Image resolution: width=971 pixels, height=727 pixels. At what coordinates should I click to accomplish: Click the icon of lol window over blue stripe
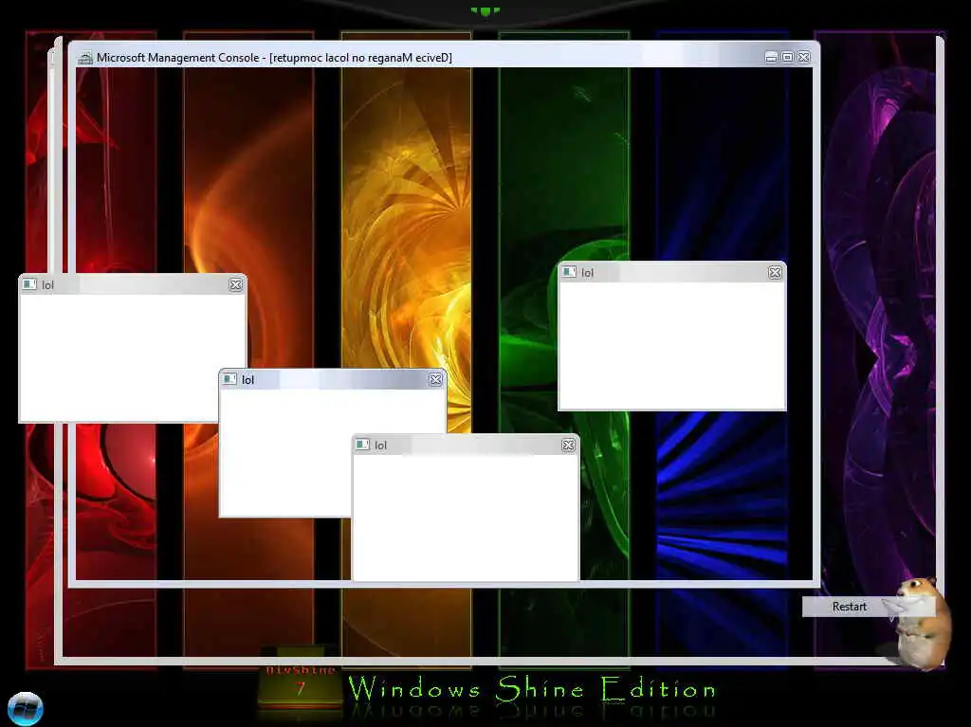click(569, 272)
